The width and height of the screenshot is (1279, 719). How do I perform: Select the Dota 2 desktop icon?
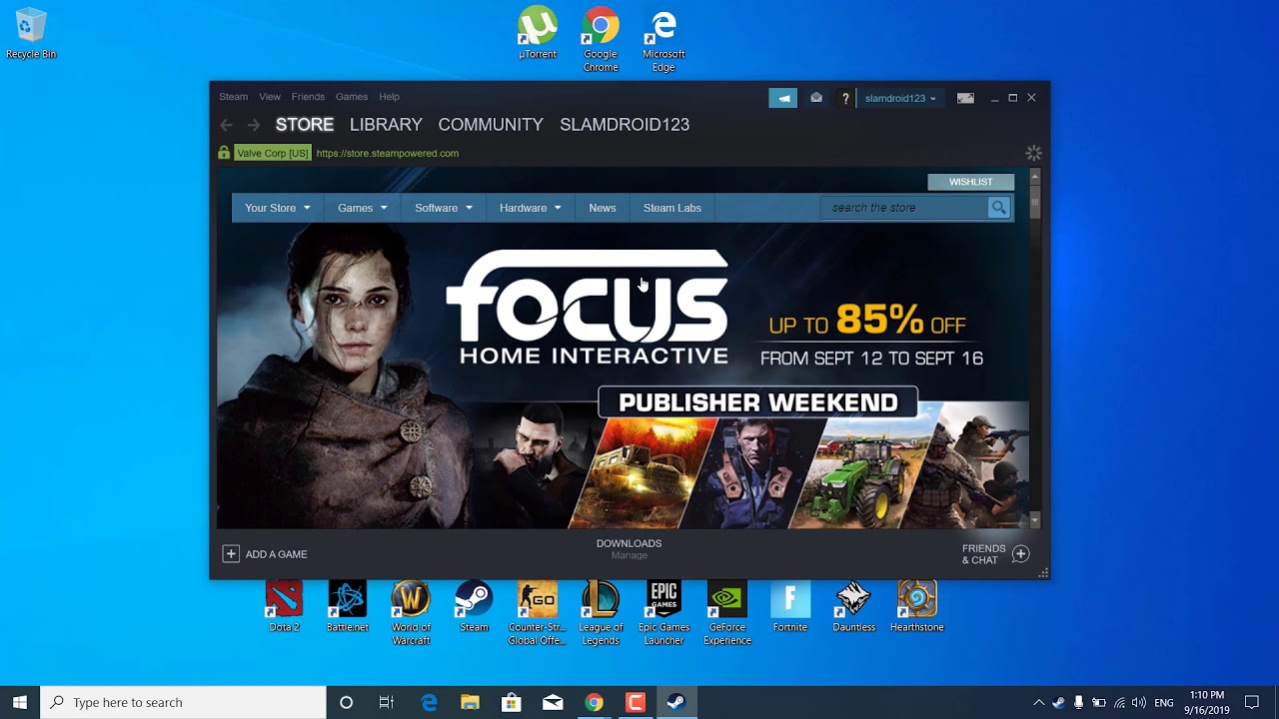pos(284,606)
